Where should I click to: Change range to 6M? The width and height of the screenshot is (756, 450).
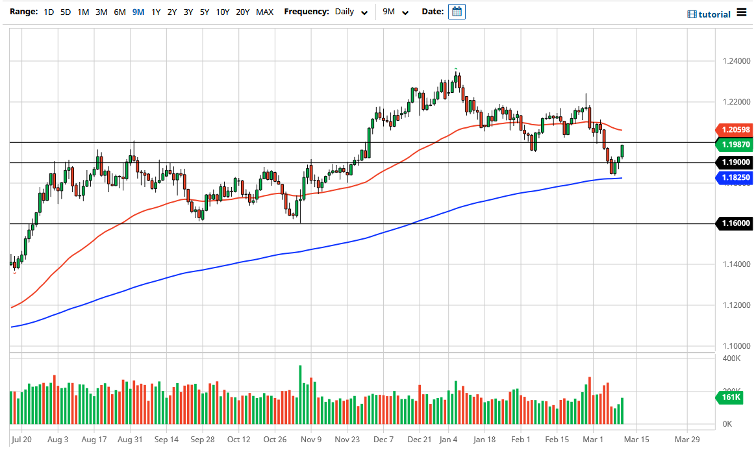pos(118,12)
